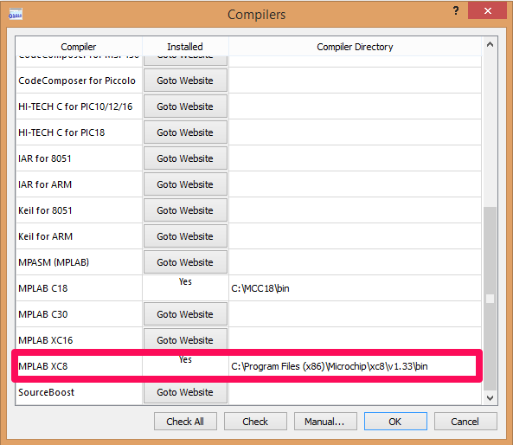Select the CodeComposer for Piccolo row
Image resolution: width=513 pixels, height=445 pixels.
(248, 81)
